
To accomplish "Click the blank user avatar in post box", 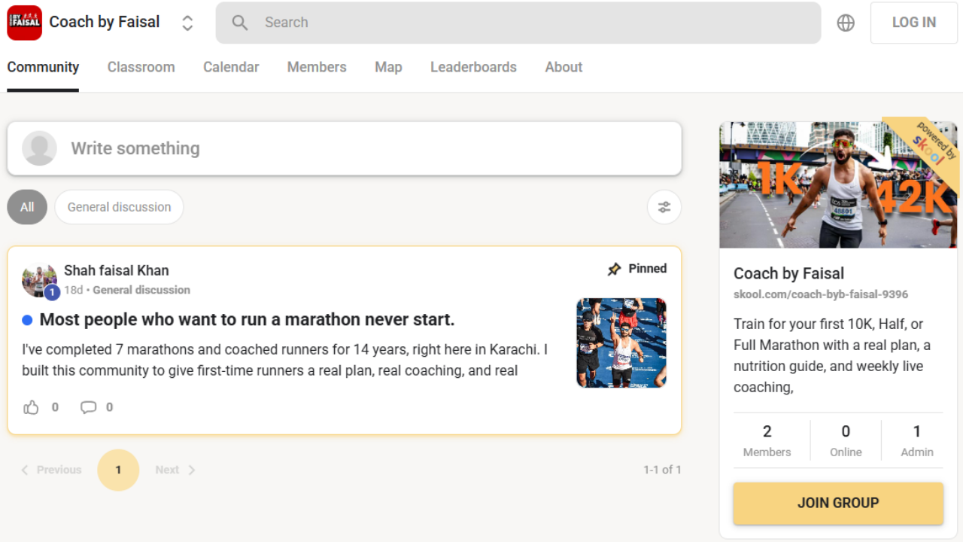I will pyautogui.click(x=40, y=148).
